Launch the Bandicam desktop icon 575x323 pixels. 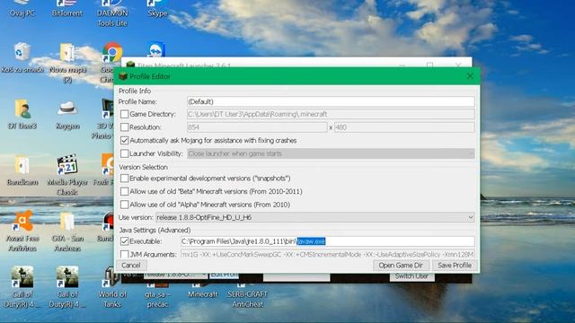point(22,170)
